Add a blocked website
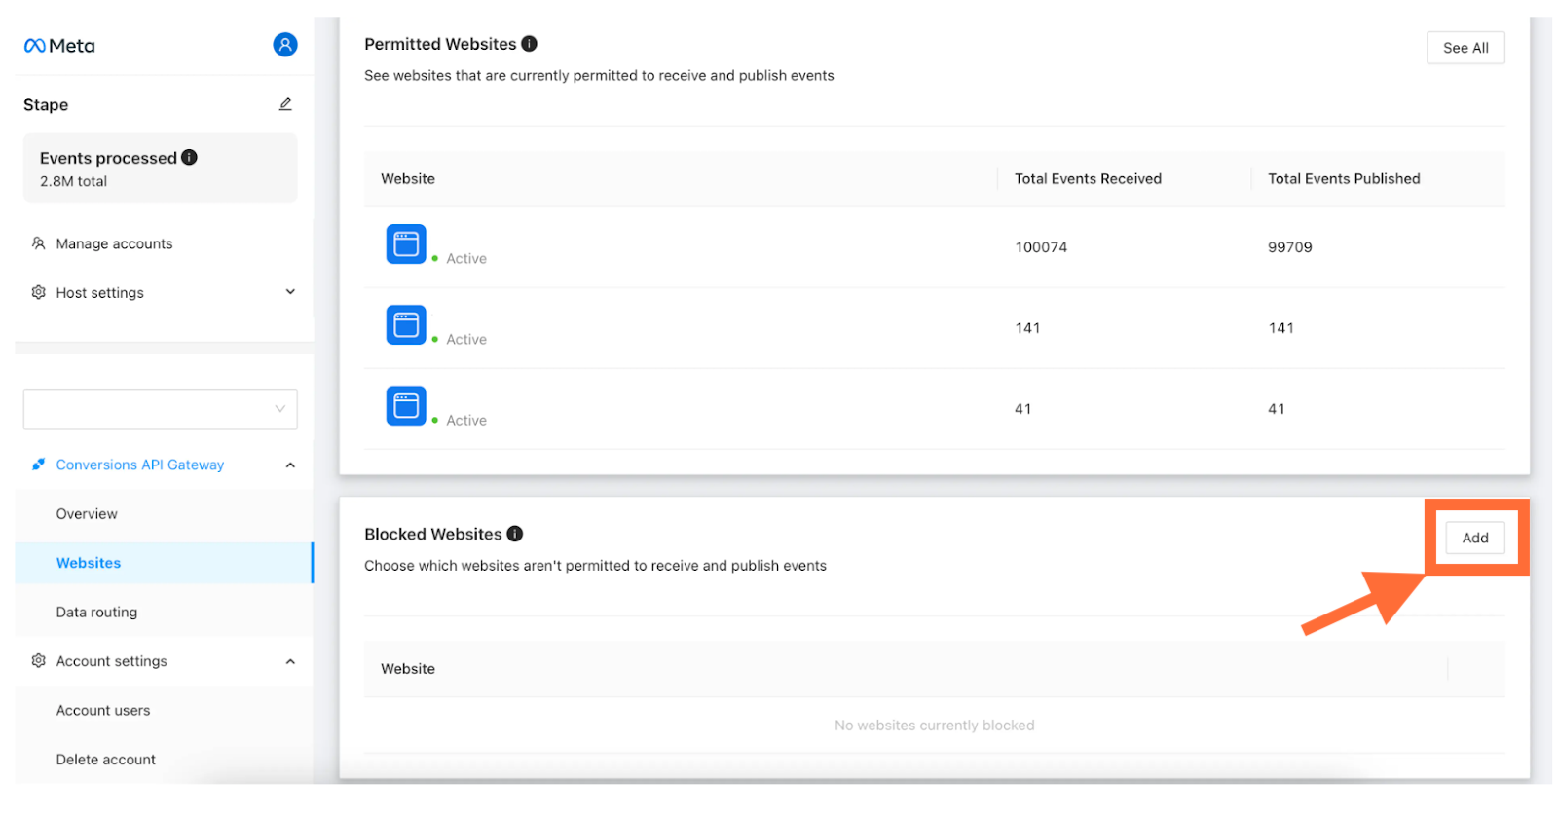1558x819 pixels. [x=1475, y=538]
